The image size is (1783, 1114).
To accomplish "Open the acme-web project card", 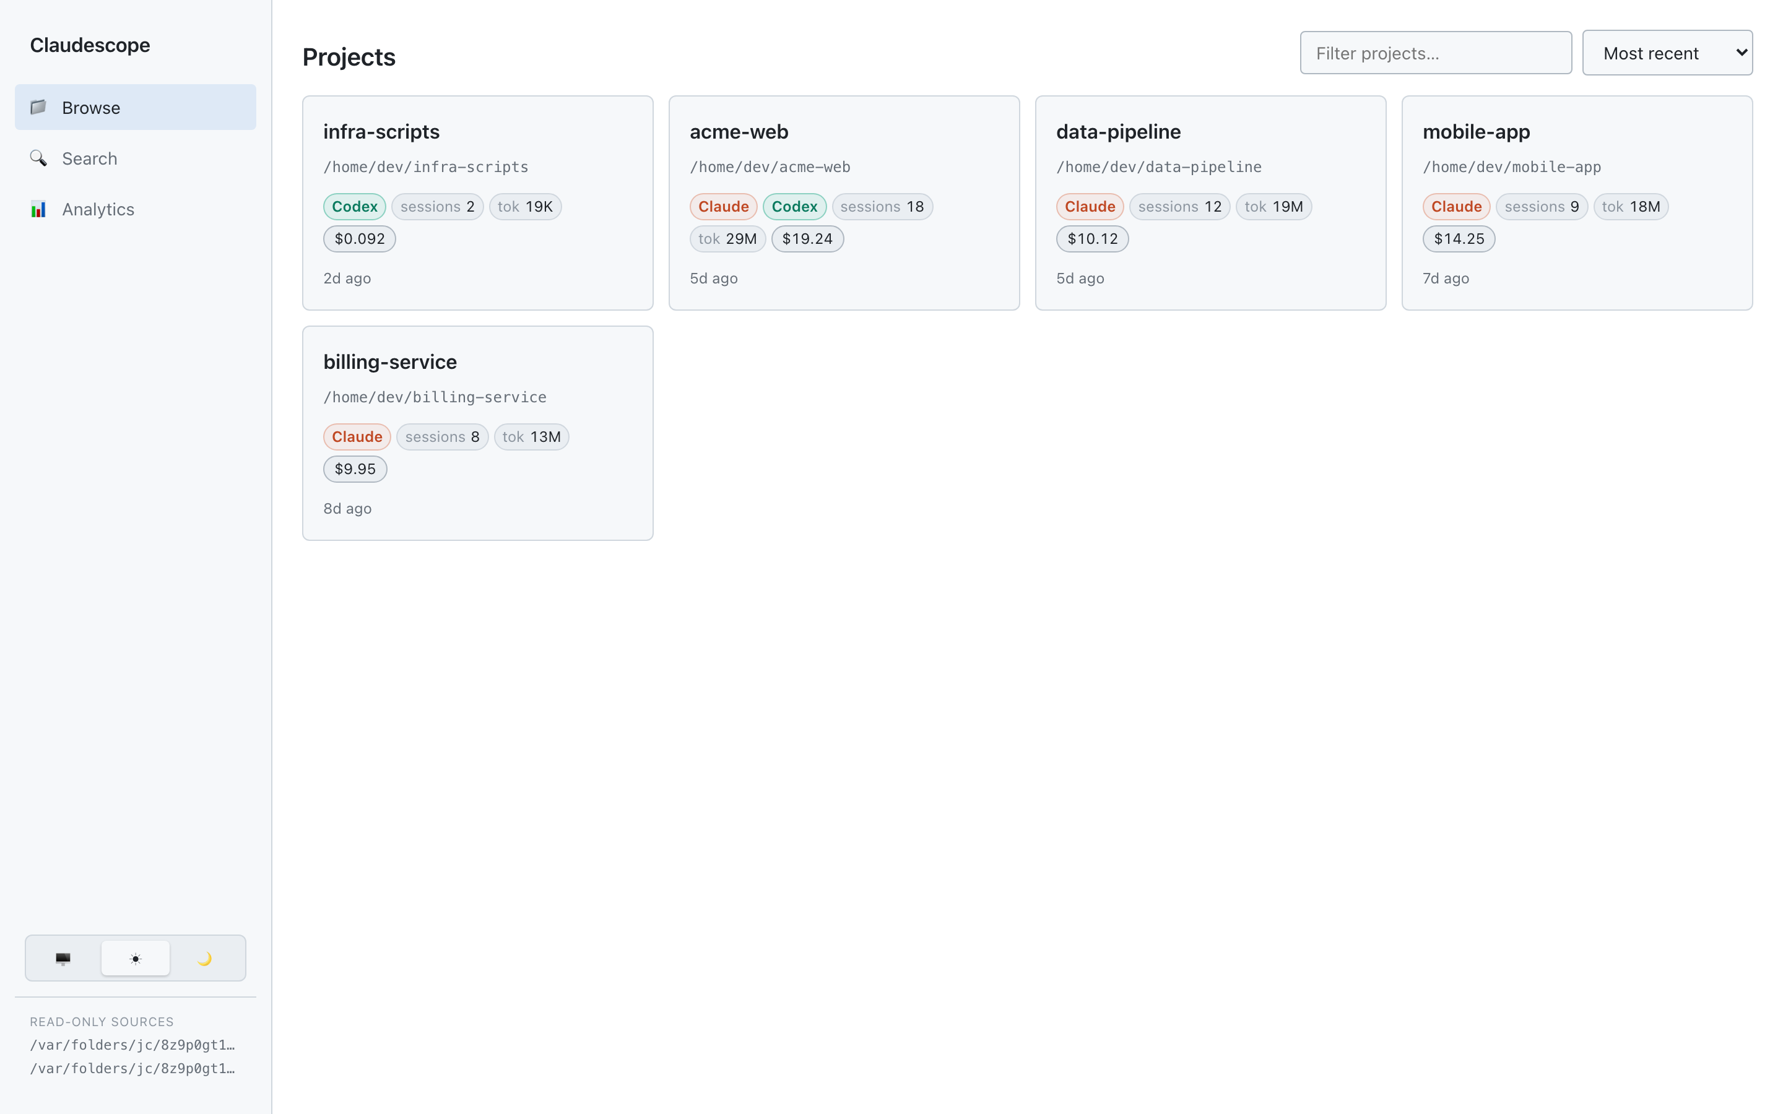I will pos(844,202).
